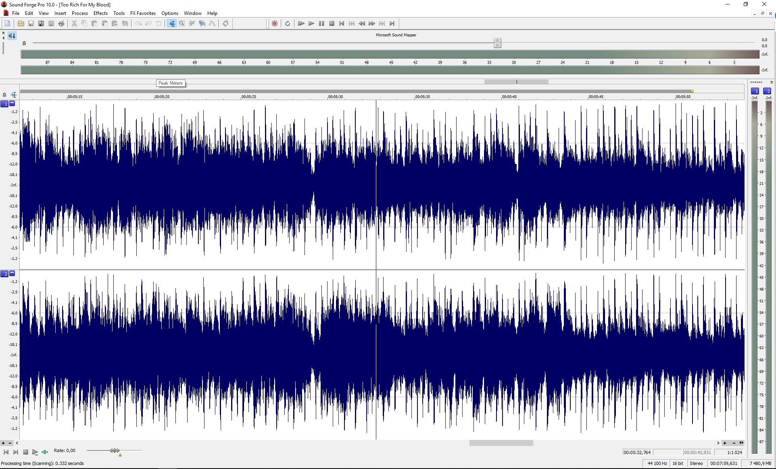Stop playback in the main toolbar
This screenshot has height=469, width=776.
332,23
